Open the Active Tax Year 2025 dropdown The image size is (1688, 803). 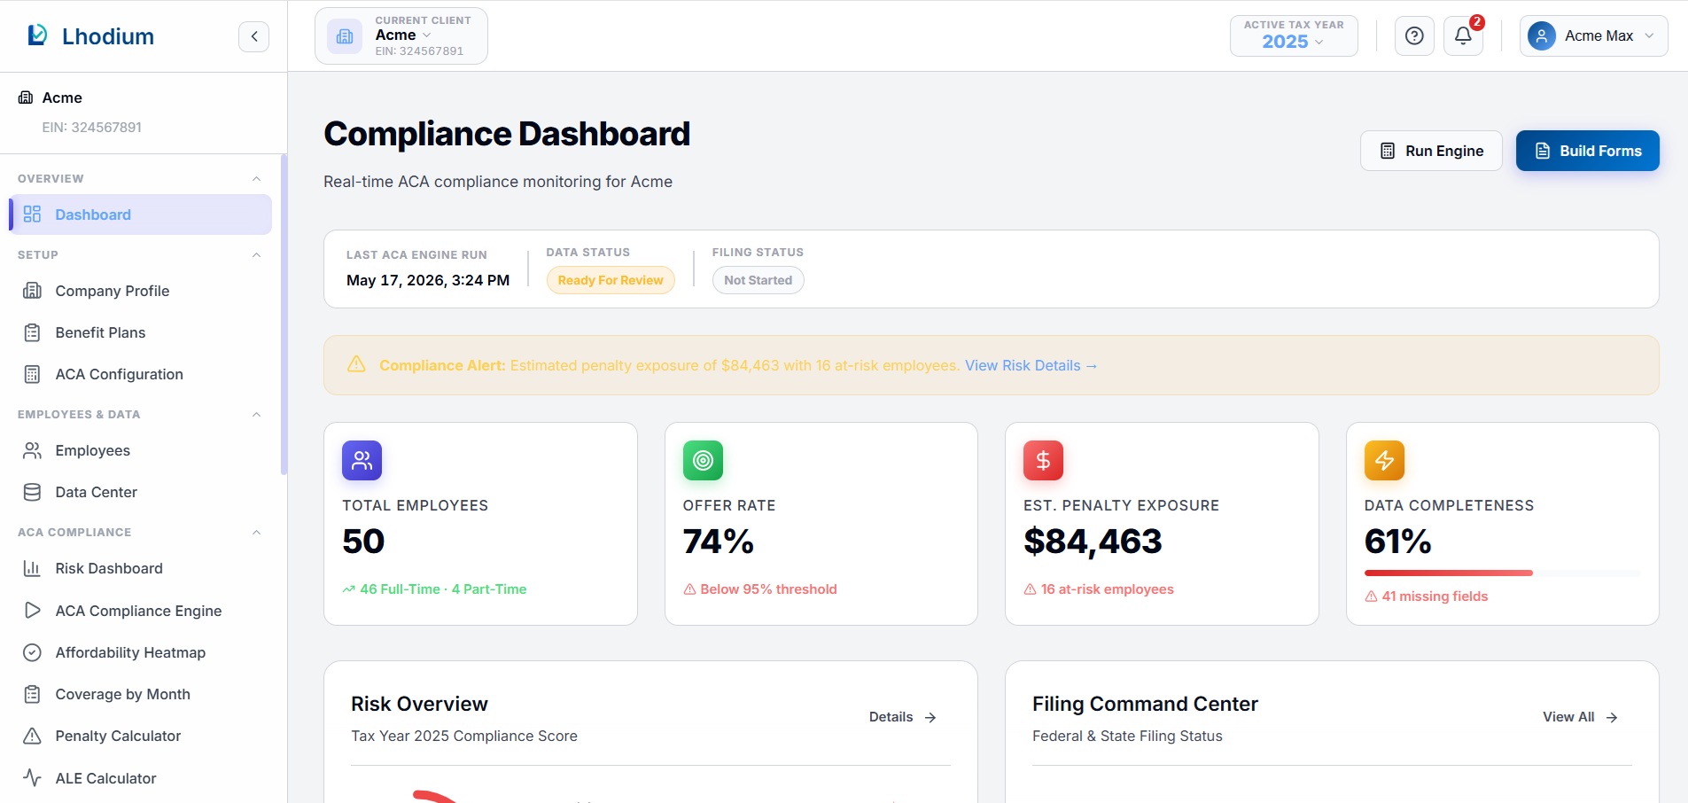click(x=1294, y=36)
